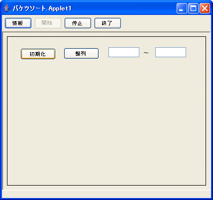Click the blue title bar background

pyautogui.click(x=124, y=8)
